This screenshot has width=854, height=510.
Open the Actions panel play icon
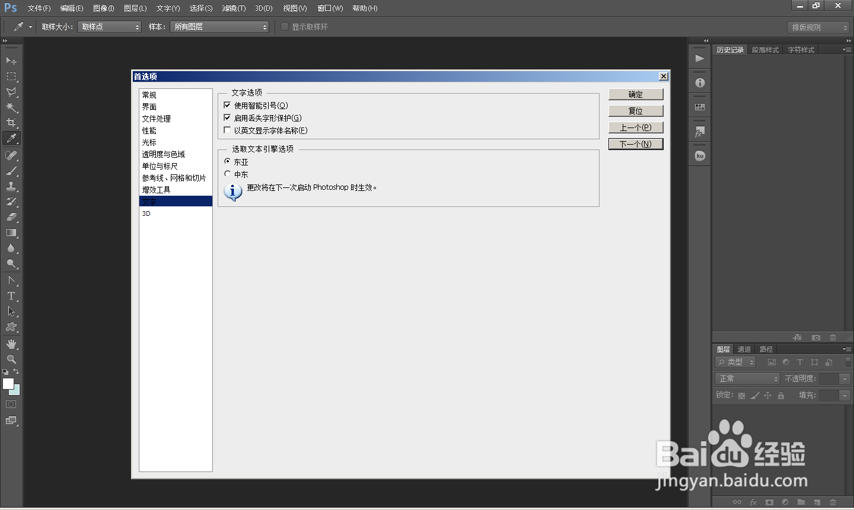click(700, 58)
